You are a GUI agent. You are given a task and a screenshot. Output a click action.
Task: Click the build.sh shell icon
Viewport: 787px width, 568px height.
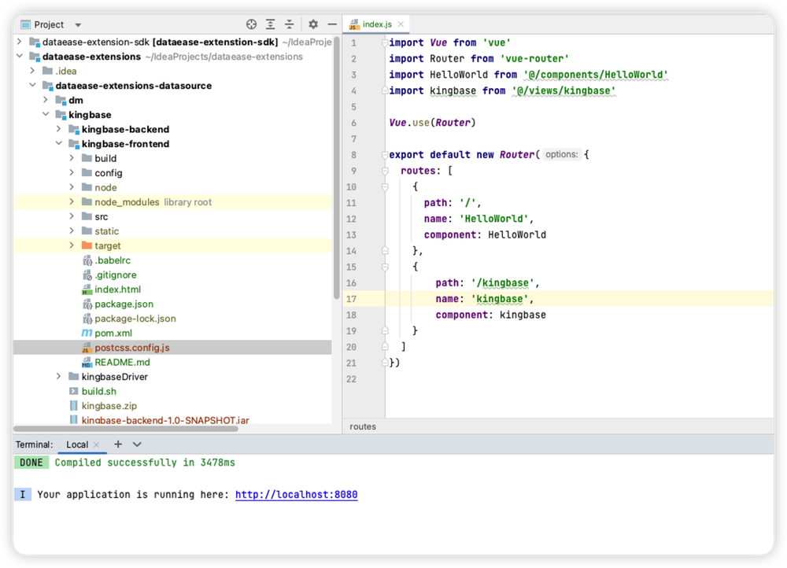coord(73,391)
